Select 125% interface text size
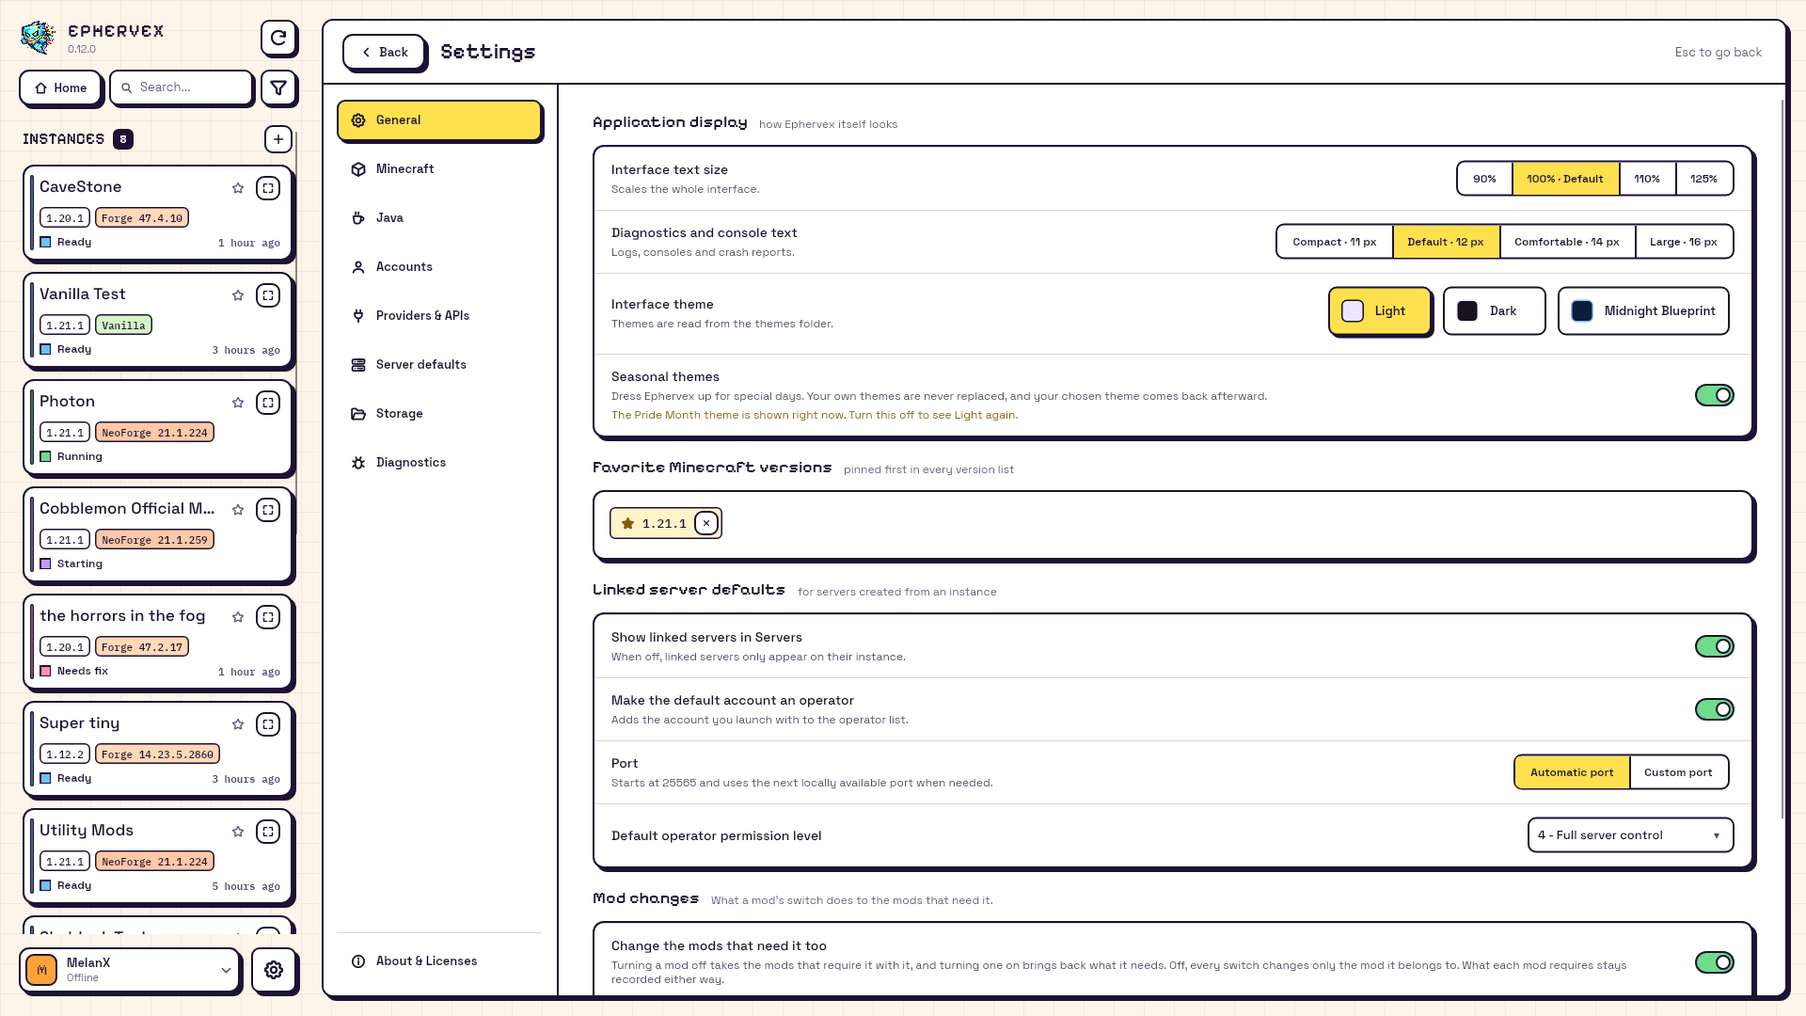1806x1016 pixels. coord(1703,179)
